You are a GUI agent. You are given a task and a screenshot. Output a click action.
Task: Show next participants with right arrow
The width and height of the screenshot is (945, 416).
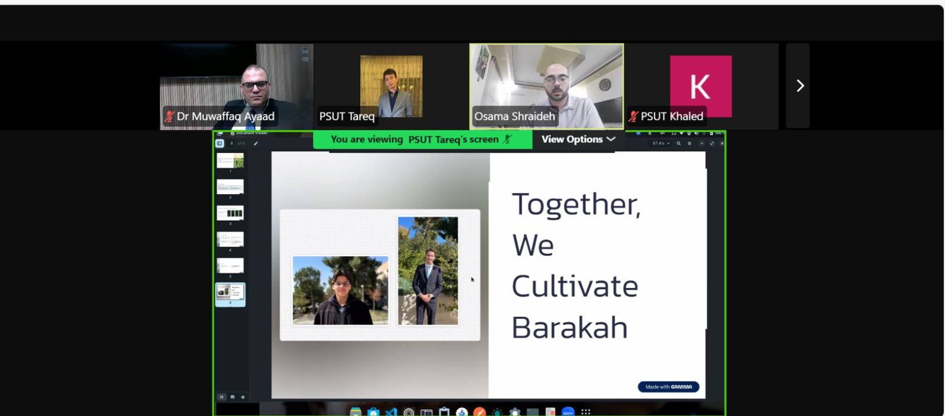point(800,86)
